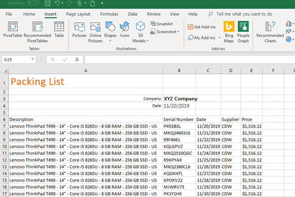Switch to the View tab
Viewport: 295px width, 197px height.
[x=174, y=14]
